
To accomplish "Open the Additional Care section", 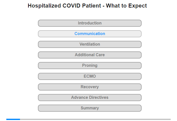I will pos(90,55).
